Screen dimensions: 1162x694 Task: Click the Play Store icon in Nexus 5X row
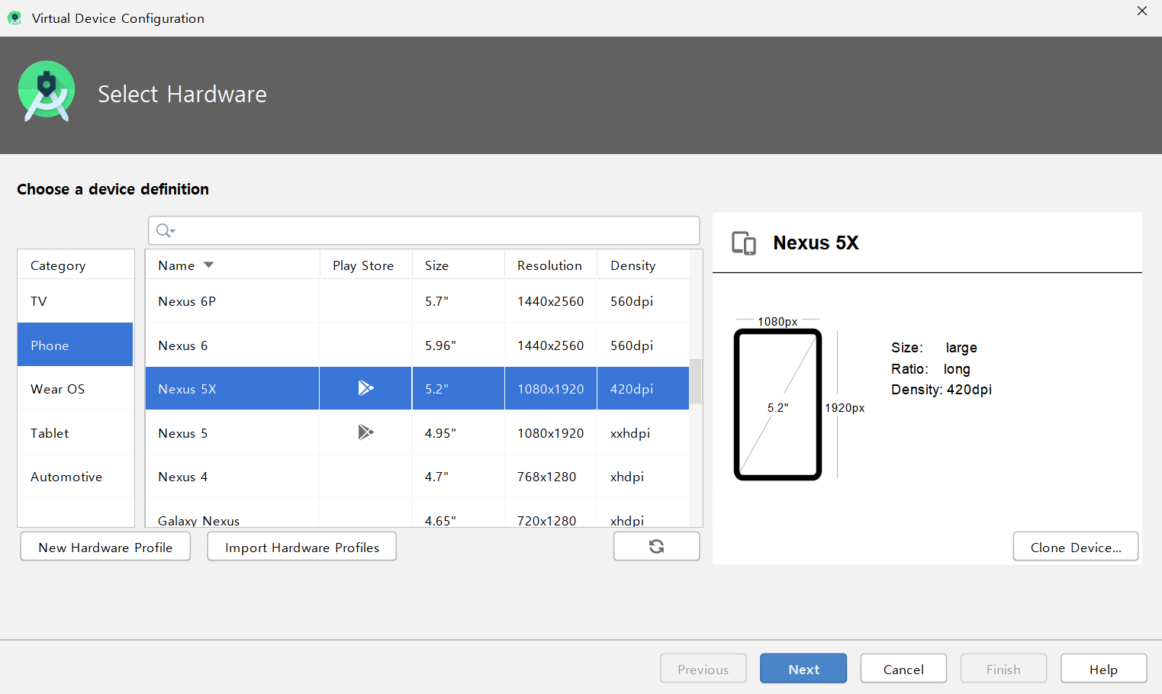pyautogui.click(x=365, y=388)
